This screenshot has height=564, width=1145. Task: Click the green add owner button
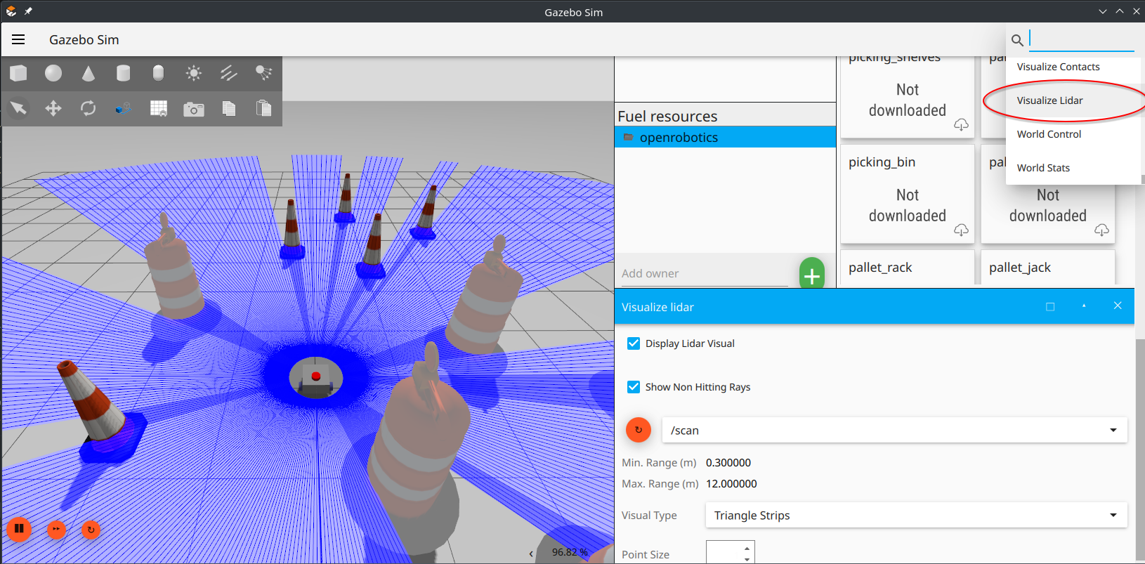811,275
